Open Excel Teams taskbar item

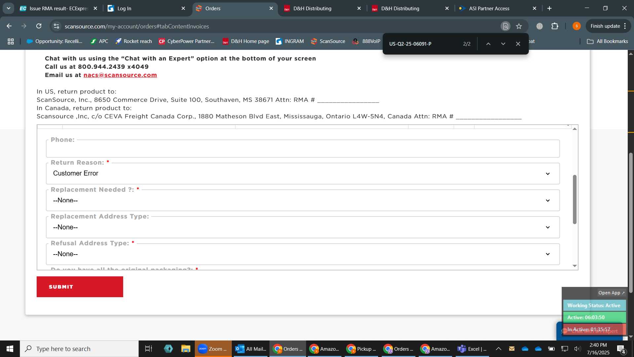pos(472,349)
